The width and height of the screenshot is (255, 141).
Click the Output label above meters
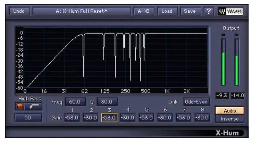tap(231, 28)
